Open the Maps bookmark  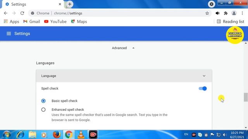(x=79, y=22)
